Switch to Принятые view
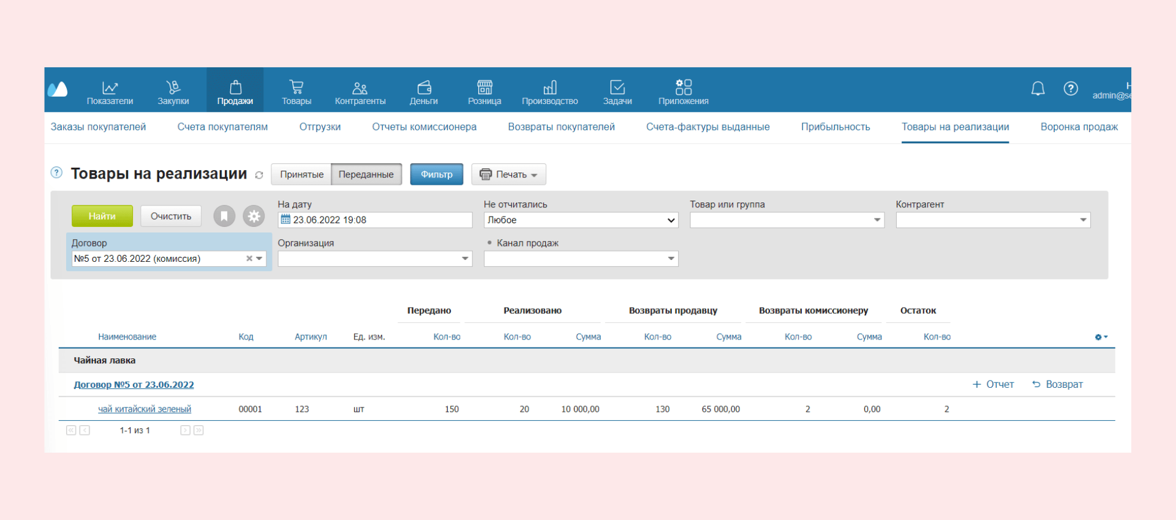This screenshot has width=1176, height=520. [301, 174]
